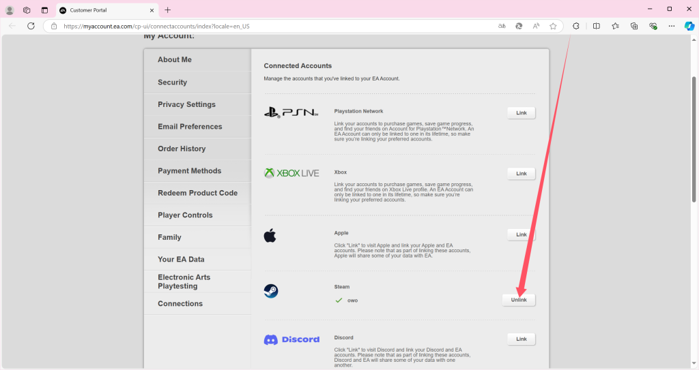Toggle the vertical tabs icon

tap(44, 10)
